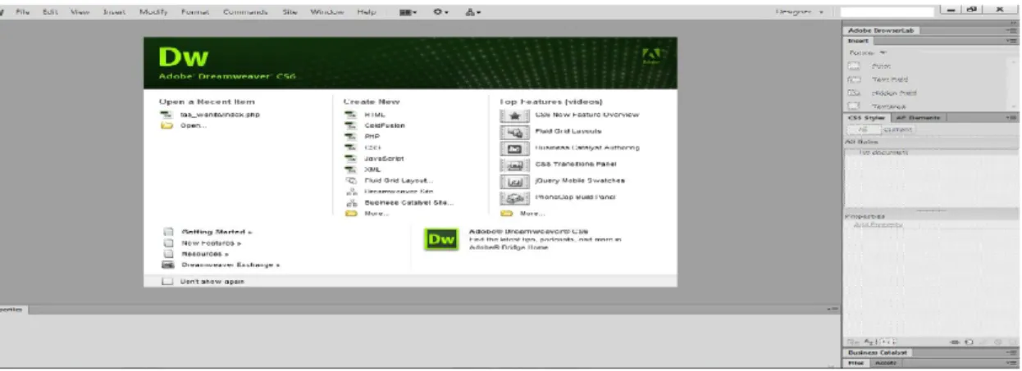This screenshot has width=1022, height=371.
Task: Click the Business Catalyst Site icon
Action: tap(350, 201)
